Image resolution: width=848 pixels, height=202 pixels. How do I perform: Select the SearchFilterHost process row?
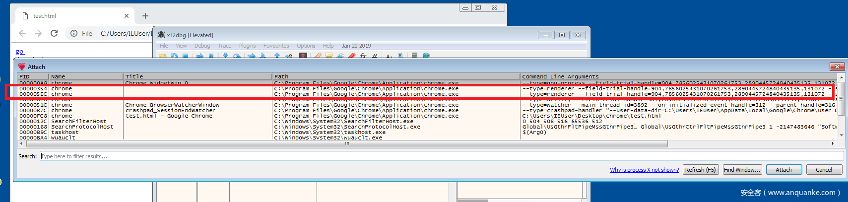[x=428, y=121]
